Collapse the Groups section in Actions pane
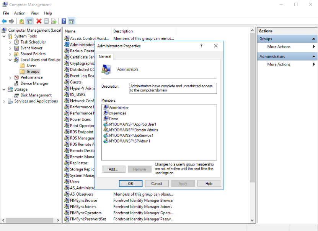 pos(314,39)
